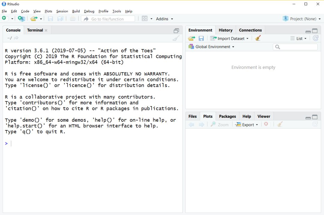Minimize the Plots pane
324x215 pixels.
point(308,118)
